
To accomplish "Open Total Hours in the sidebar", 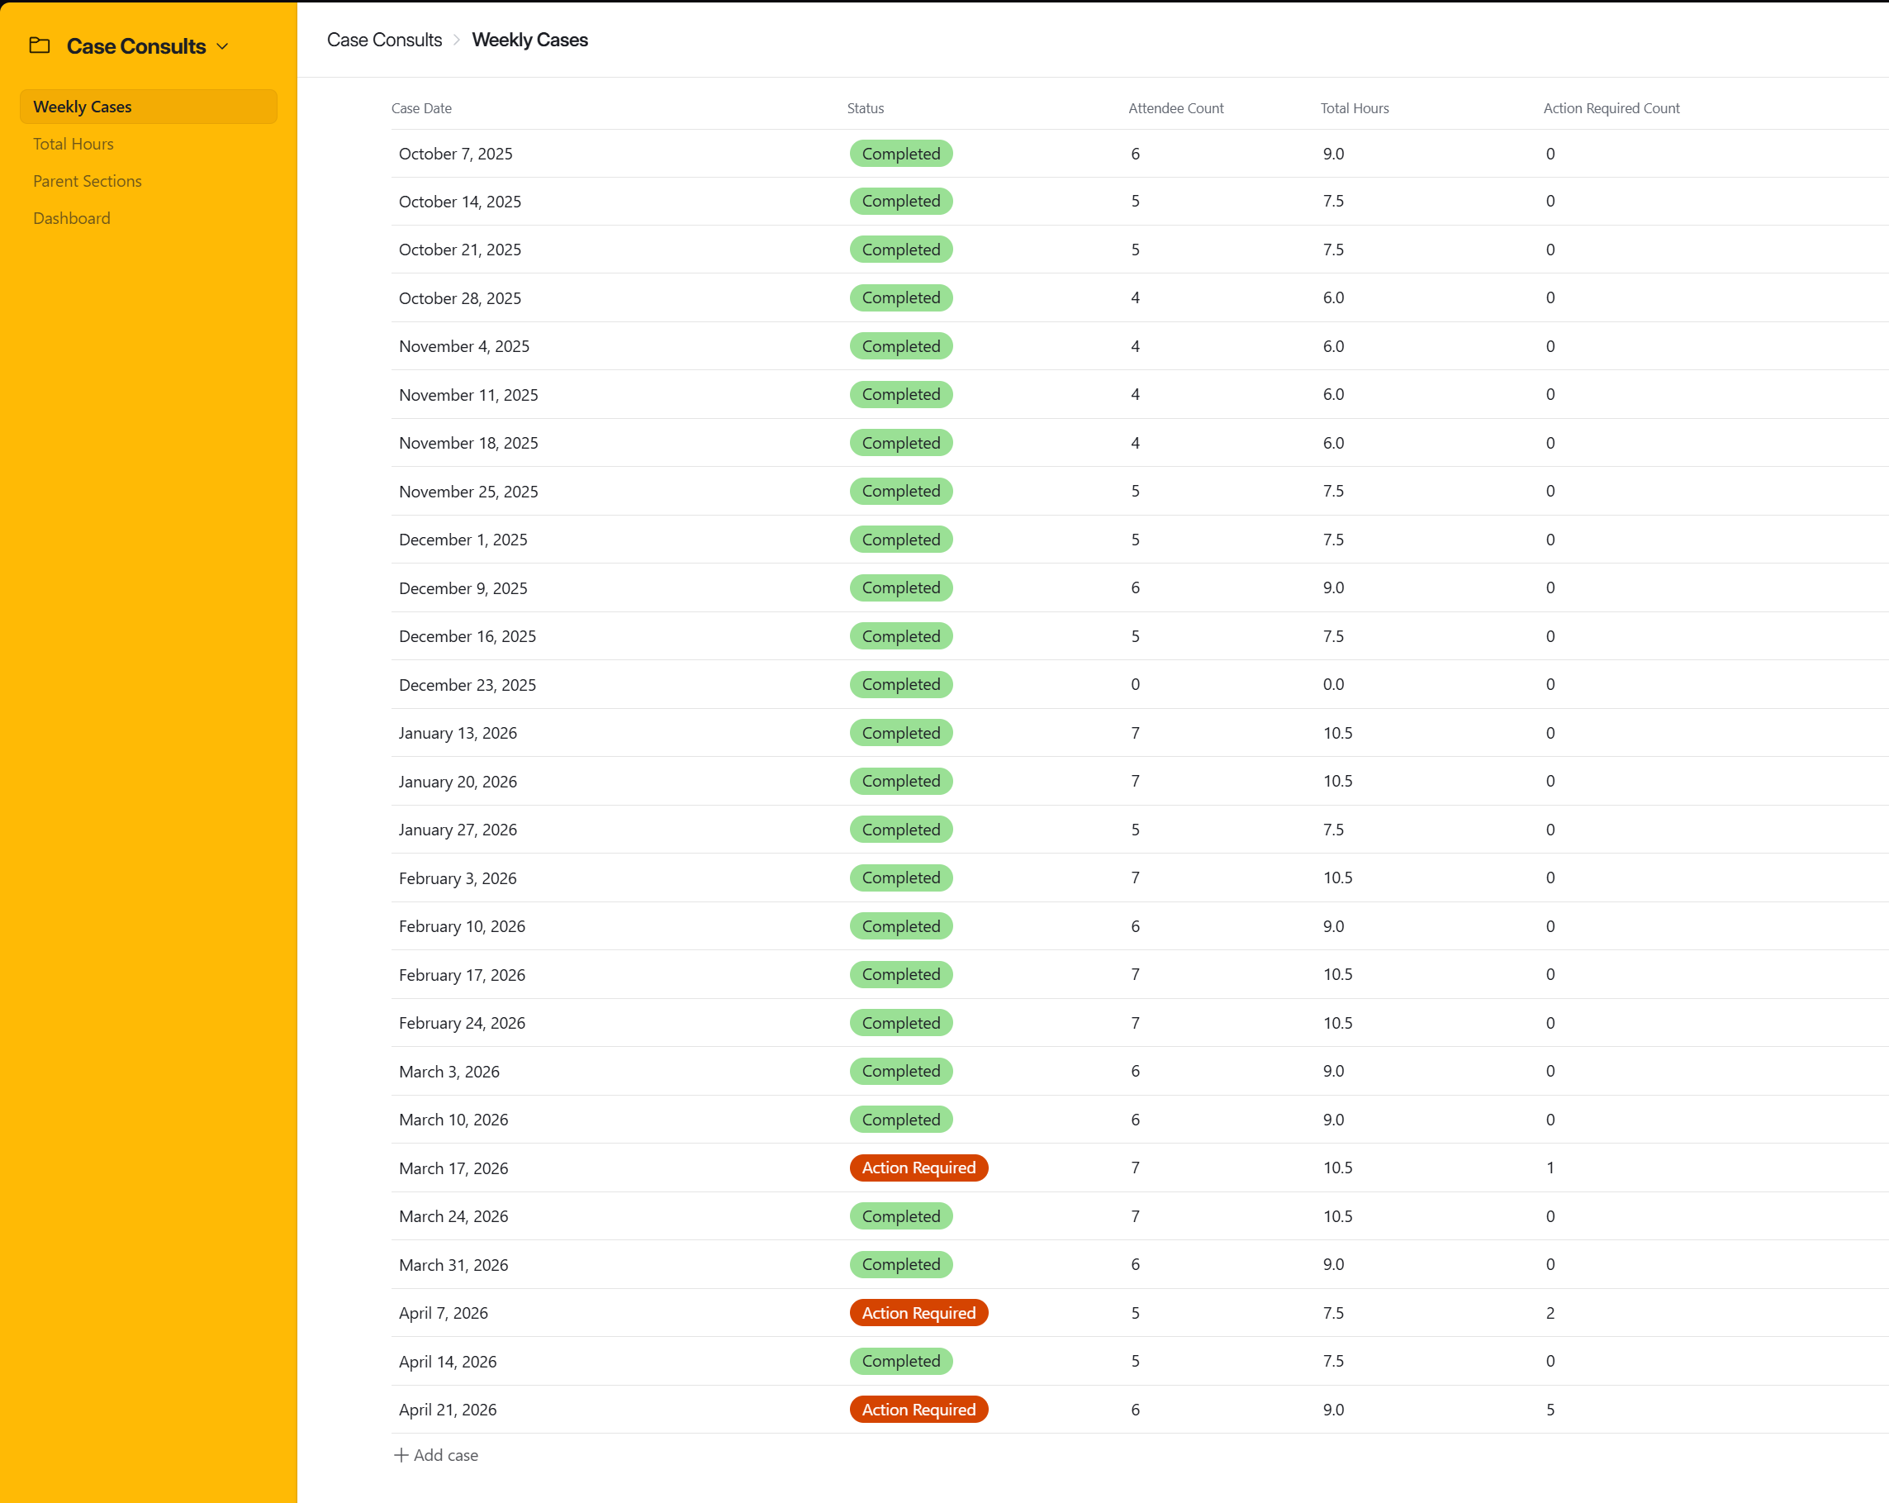I will pos(74,144).
